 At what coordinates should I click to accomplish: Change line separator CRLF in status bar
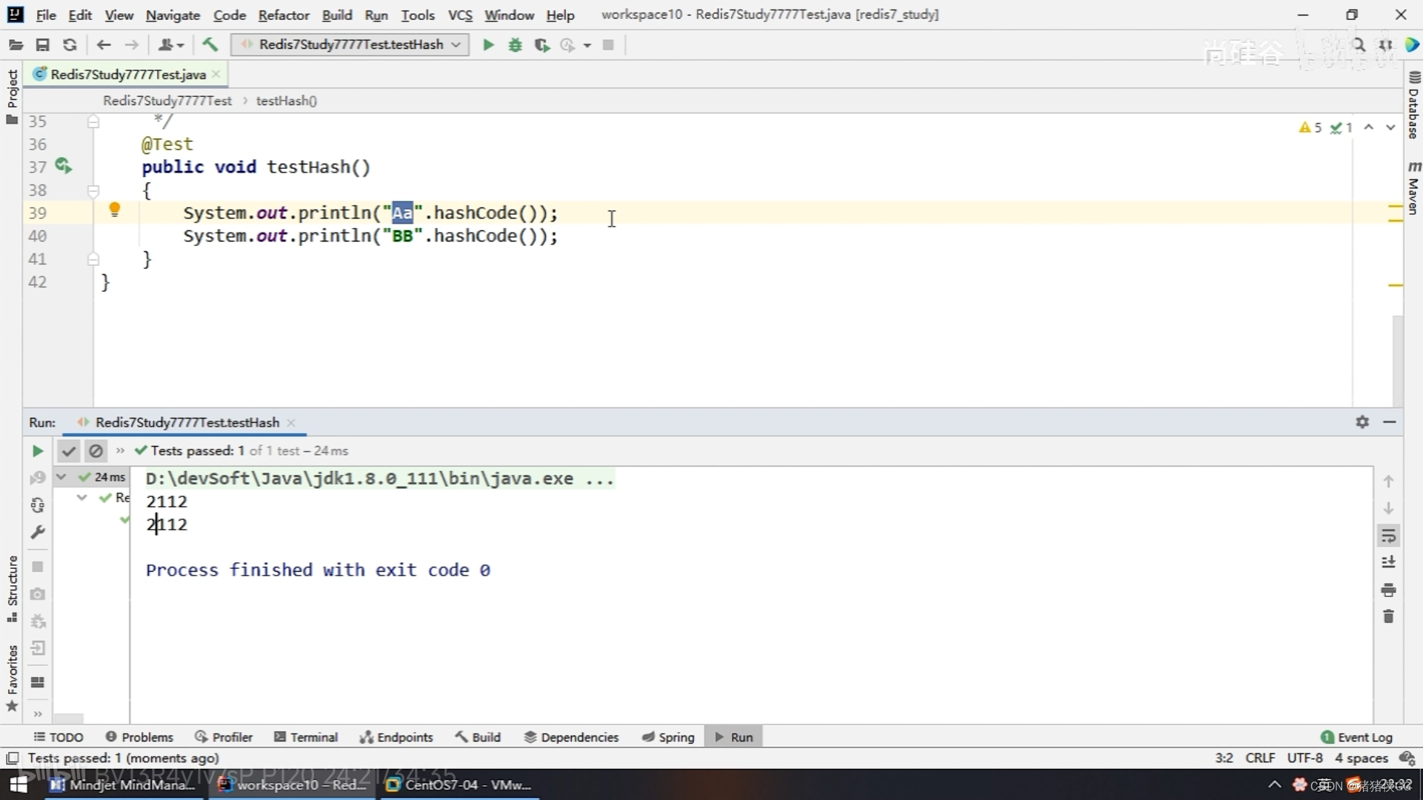click(1260, 759)
